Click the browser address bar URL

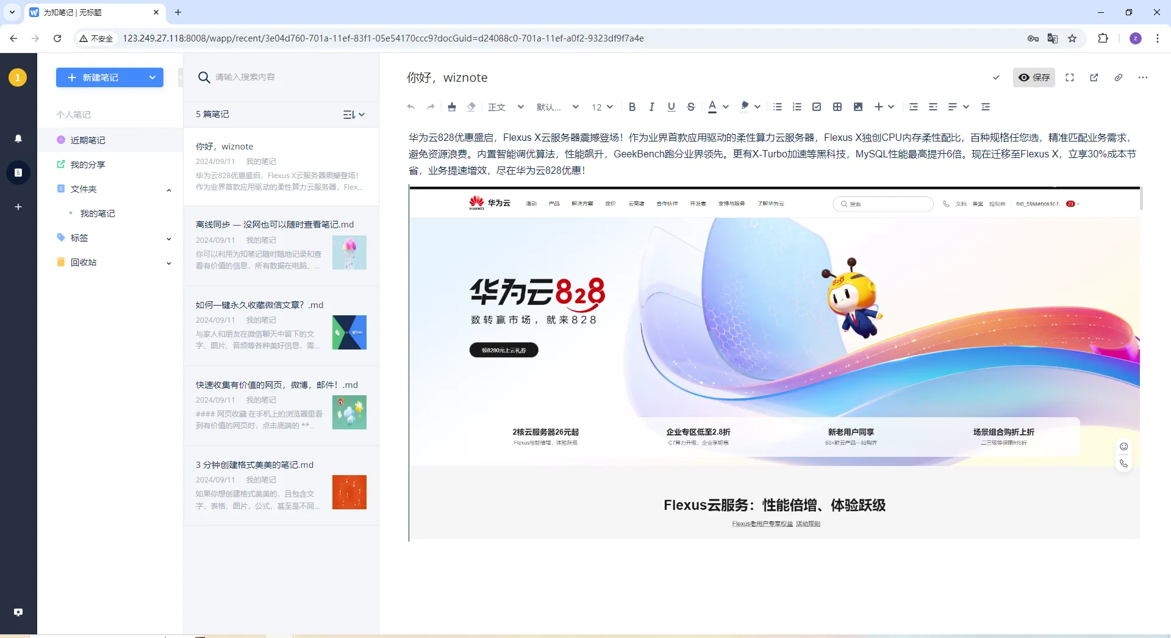point(383,38)
